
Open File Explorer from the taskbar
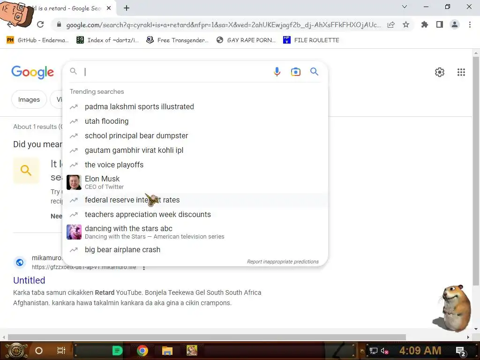tap(167, 351)
